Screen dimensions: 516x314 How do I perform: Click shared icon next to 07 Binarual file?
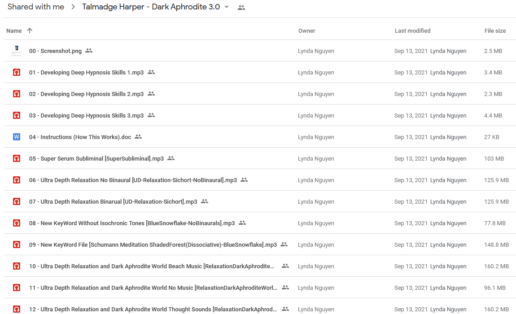coord(204,201)
